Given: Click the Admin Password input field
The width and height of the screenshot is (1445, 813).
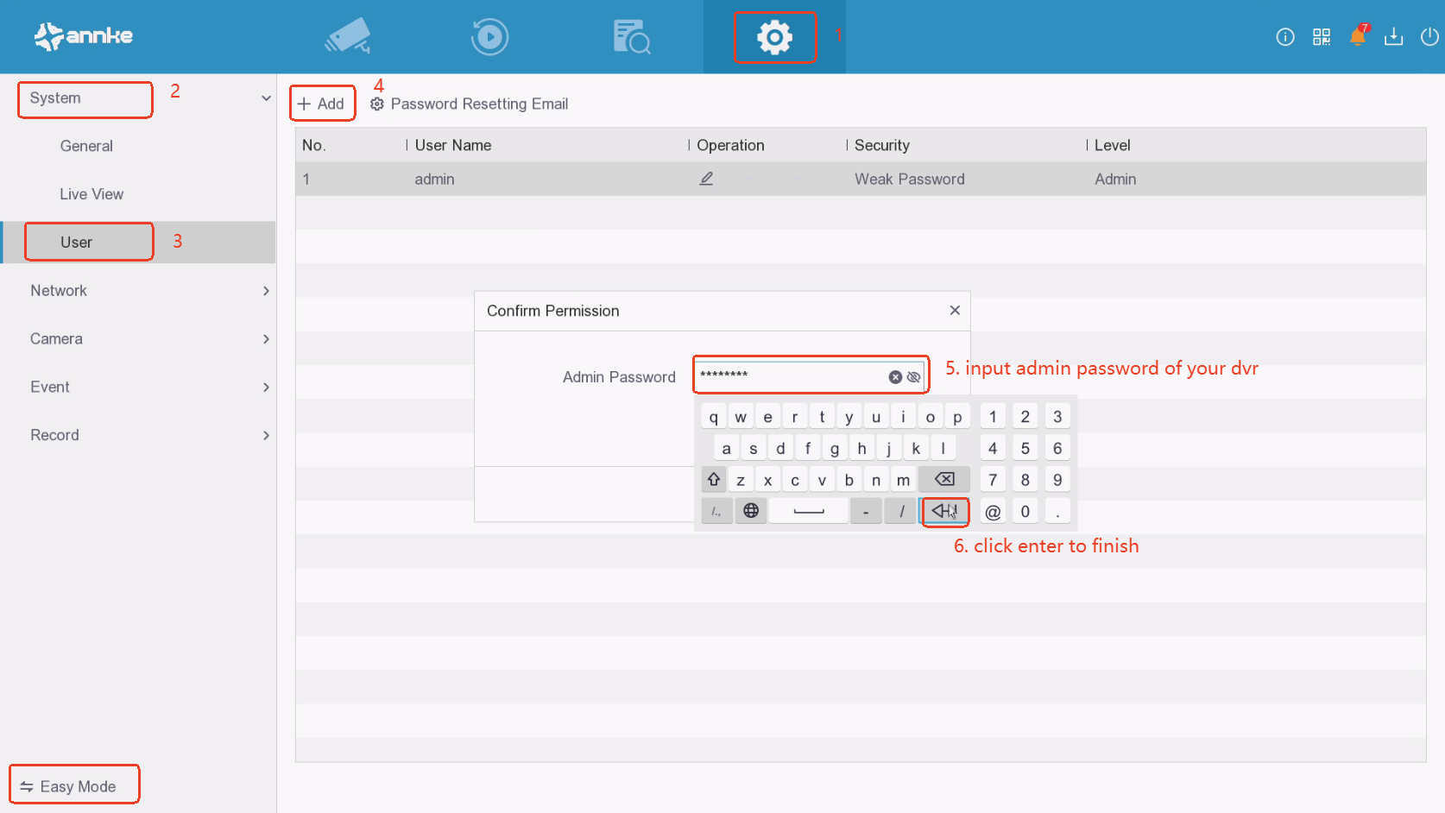Looking at the screenshot, I should click(790, 376).
